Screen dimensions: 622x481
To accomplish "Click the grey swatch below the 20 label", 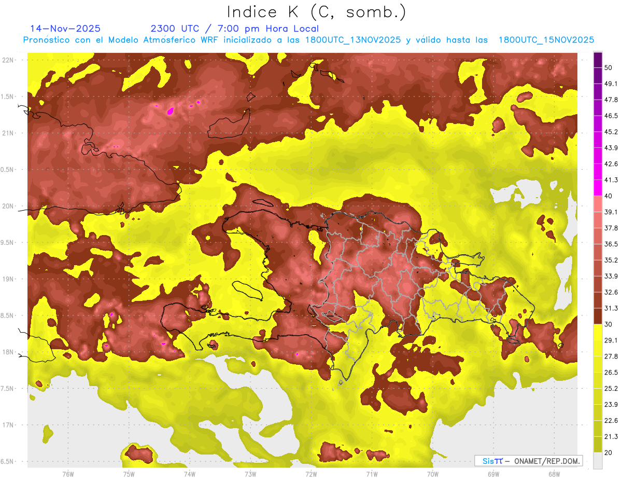I will pyautogui.click(x=598, y=460).
